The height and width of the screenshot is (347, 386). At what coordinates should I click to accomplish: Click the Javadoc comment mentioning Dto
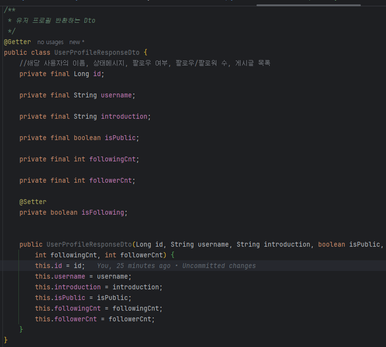(x=55, y=20)
